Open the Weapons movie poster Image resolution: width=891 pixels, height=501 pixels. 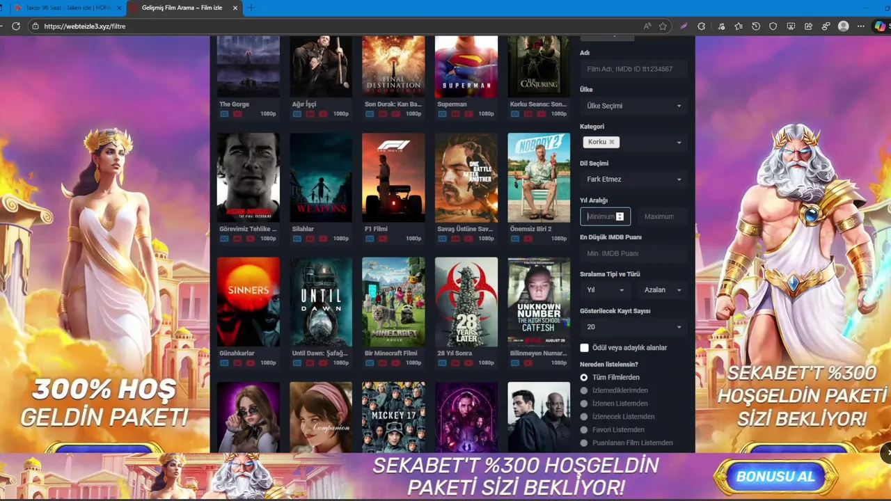[x=321, y=177]
